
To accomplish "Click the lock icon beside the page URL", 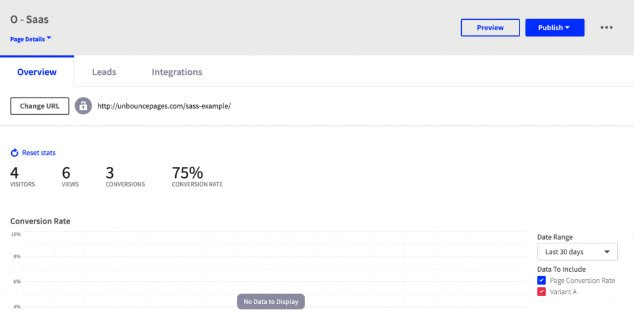I will pos(84,106).
